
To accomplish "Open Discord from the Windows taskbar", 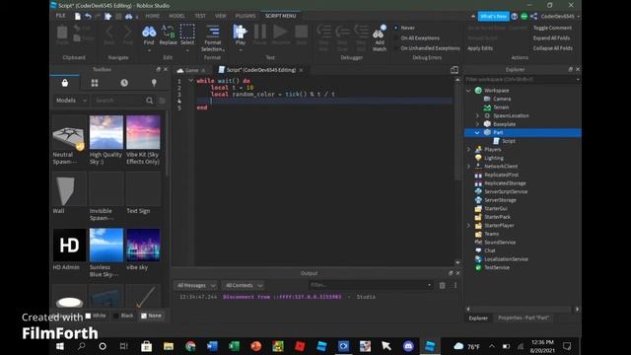I will tap(408, 346).
